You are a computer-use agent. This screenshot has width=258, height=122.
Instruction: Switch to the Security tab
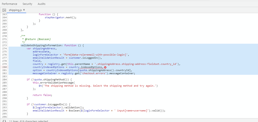[x=27, y=4]
